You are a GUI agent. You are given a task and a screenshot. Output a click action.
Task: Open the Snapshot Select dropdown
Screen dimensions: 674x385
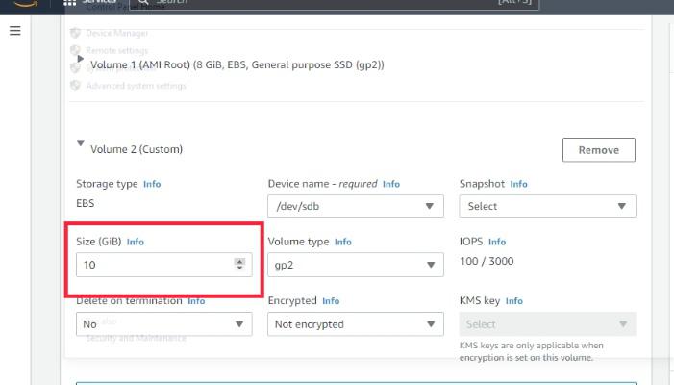coord(546,206)
